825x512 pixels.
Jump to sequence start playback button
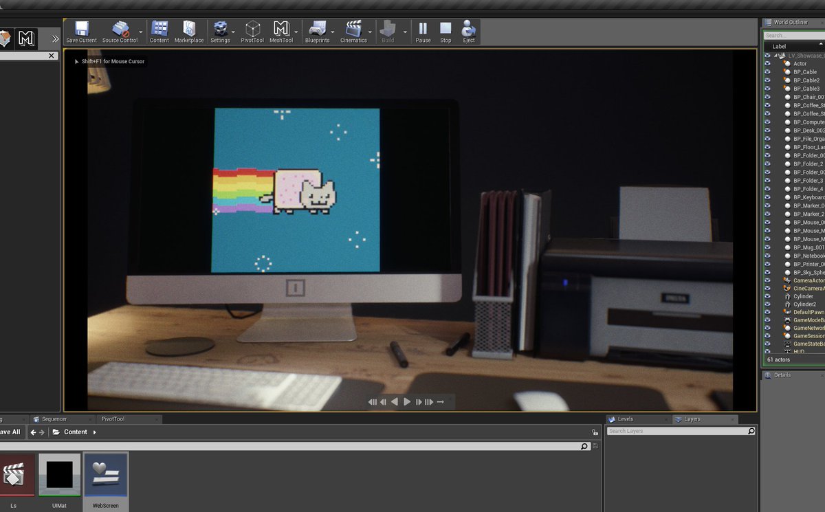[373, 402]
